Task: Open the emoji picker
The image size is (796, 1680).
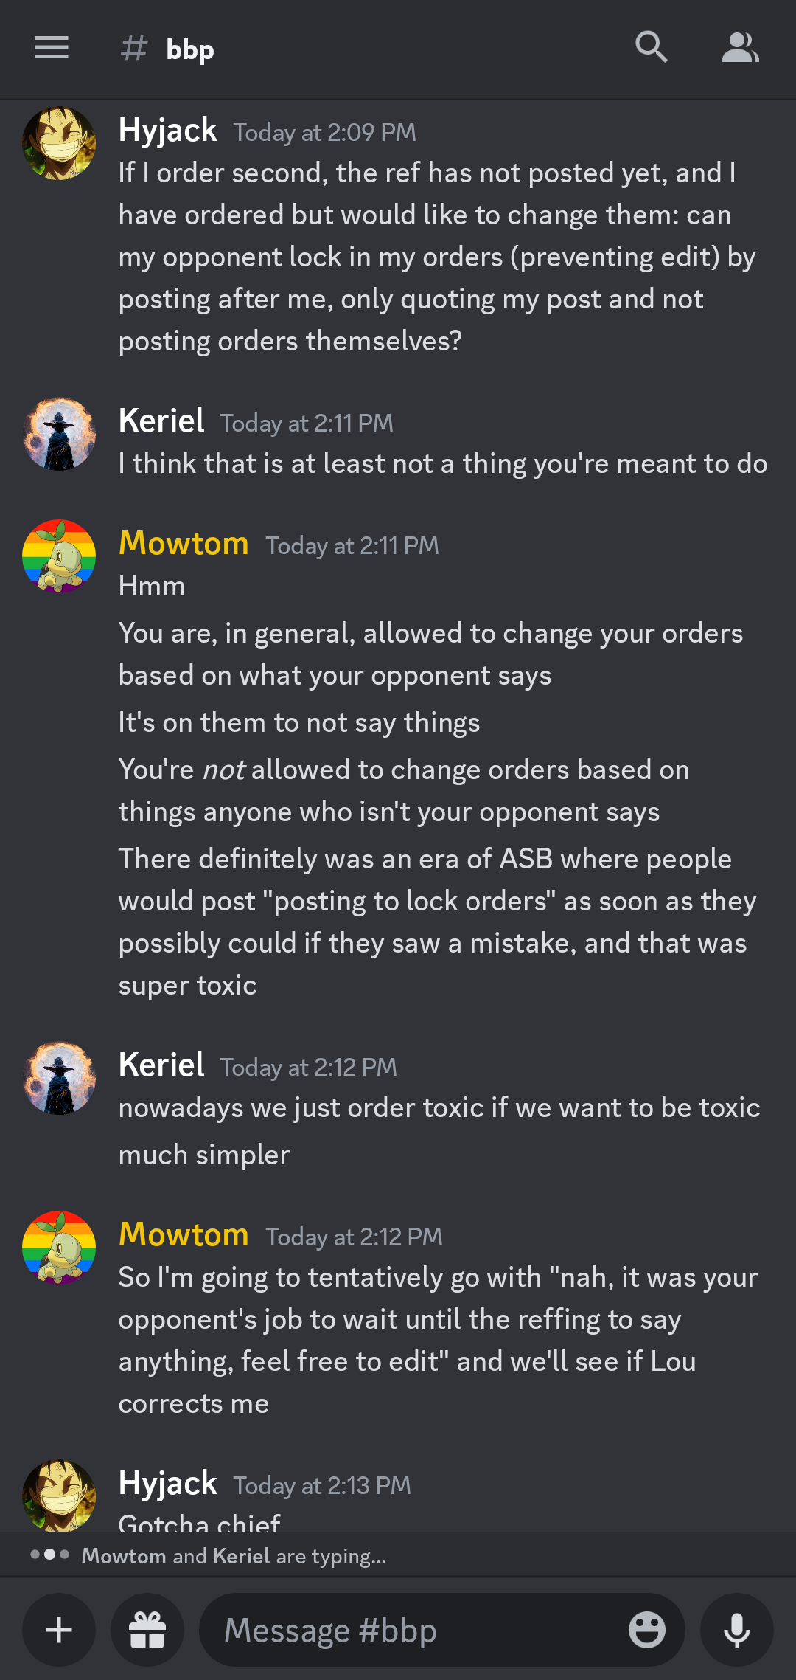Action: 646,1630
